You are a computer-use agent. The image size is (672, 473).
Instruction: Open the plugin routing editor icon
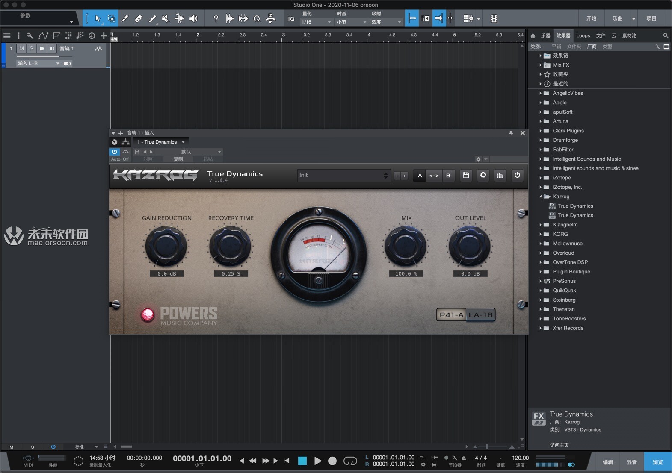click(x=125, y=142)
